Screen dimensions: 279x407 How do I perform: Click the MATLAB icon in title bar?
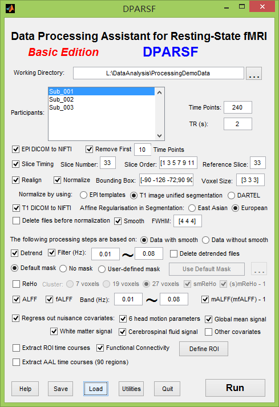tap(10, 9)
